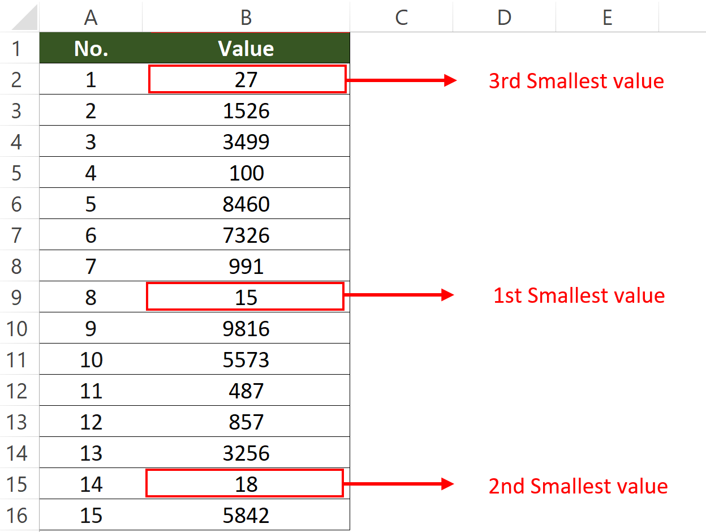706x532 pixels.
Task: Select column header C
Action: (x=401, y=18)
